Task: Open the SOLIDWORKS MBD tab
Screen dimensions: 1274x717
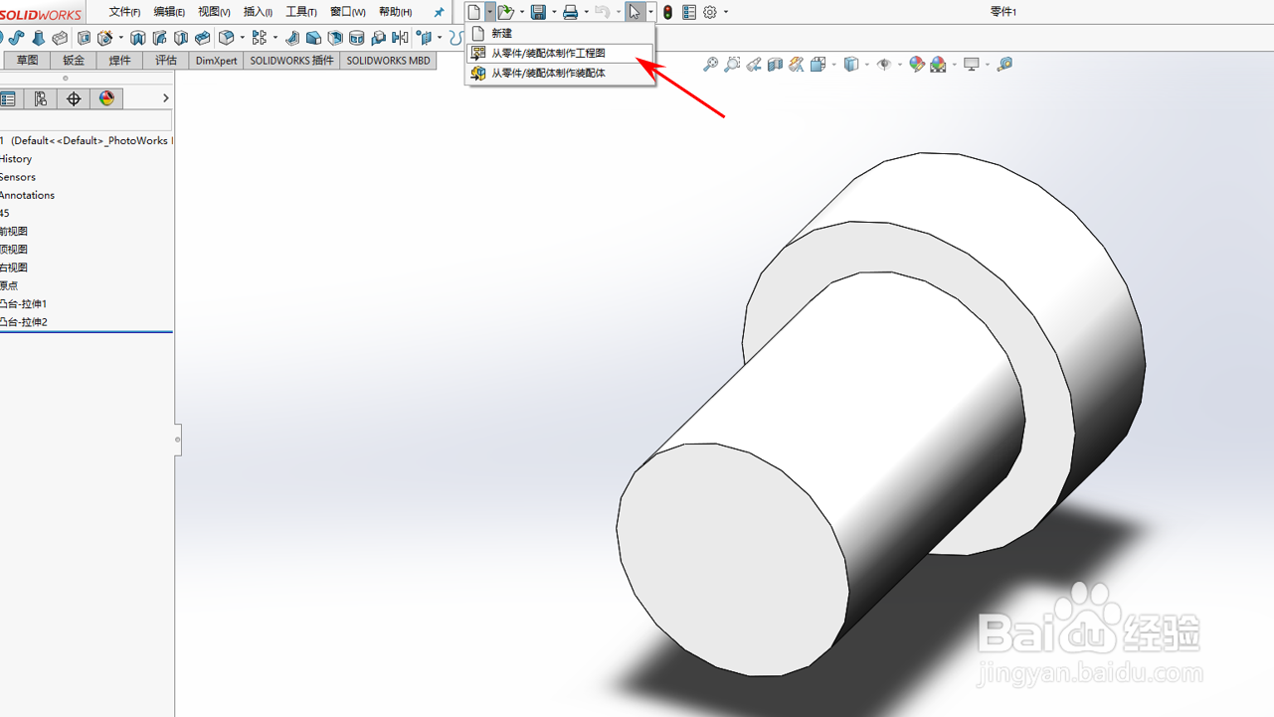Action: [387, 61]
